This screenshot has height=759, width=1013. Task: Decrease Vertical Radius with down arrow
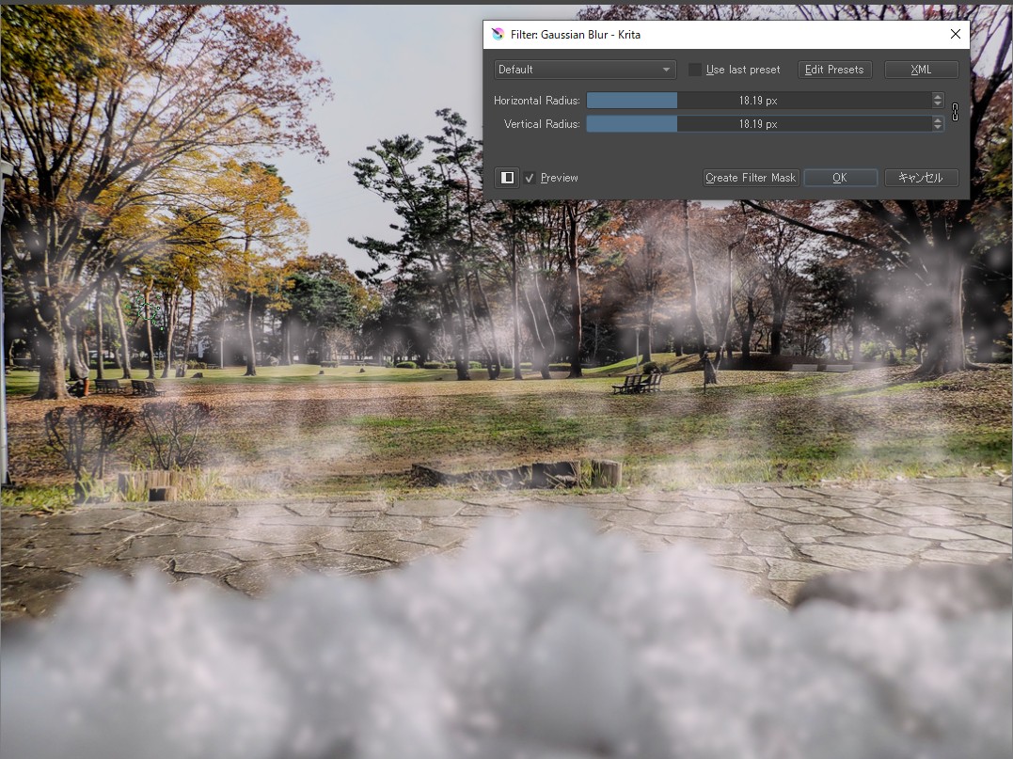click(x=938, y=127)
